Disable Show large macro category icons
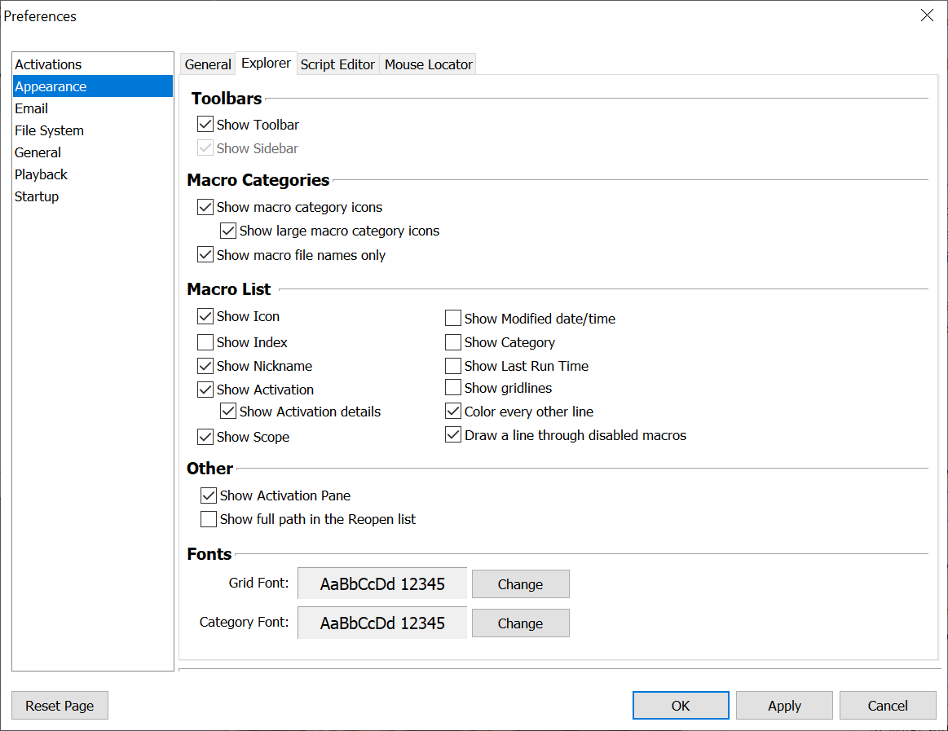Viewport: 948px width, 731px height. [228, 231]
